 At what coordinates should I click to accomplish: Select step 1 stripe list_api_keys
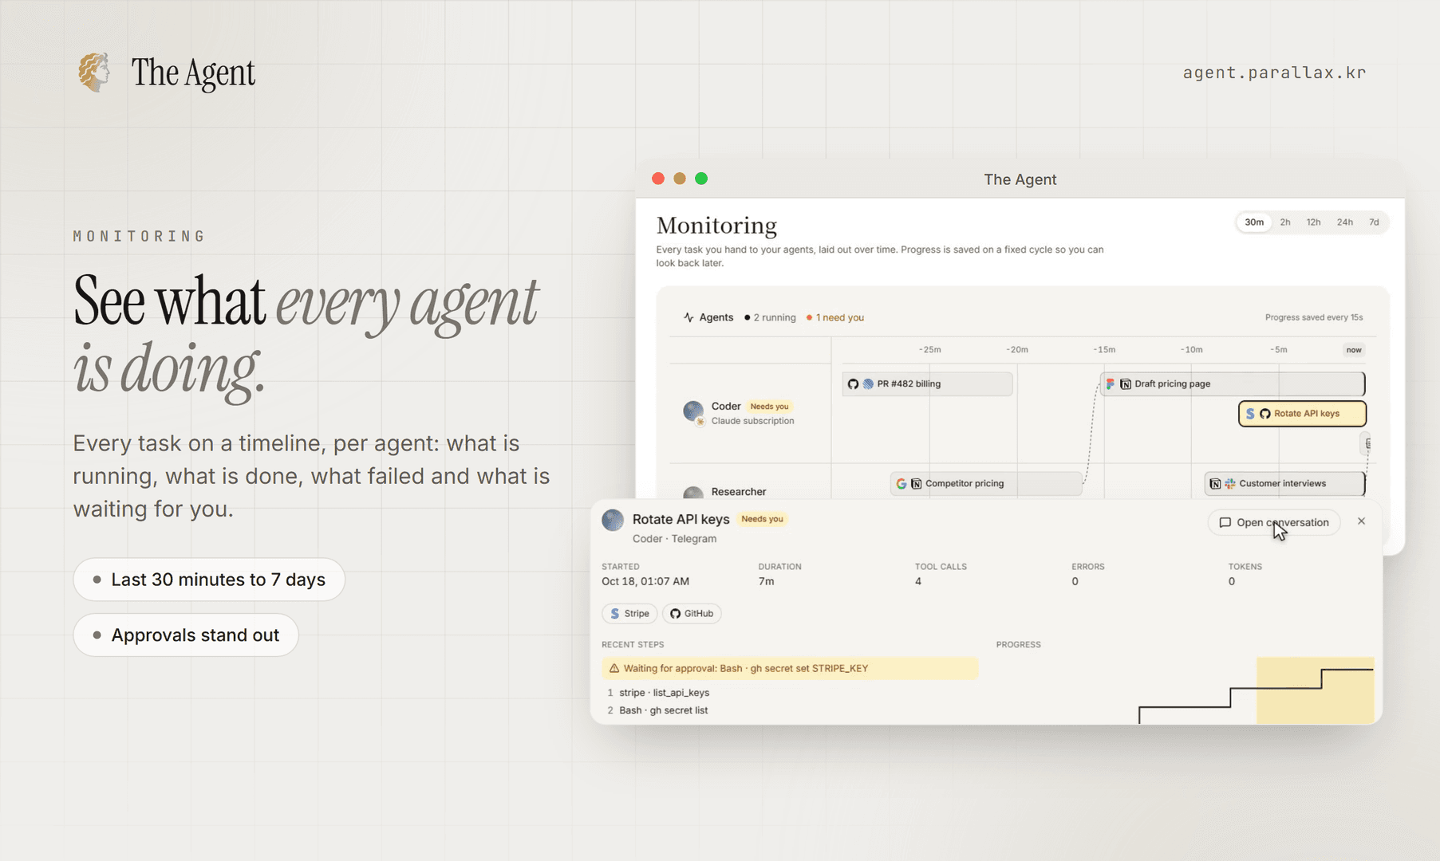click(x=658, y=693)
